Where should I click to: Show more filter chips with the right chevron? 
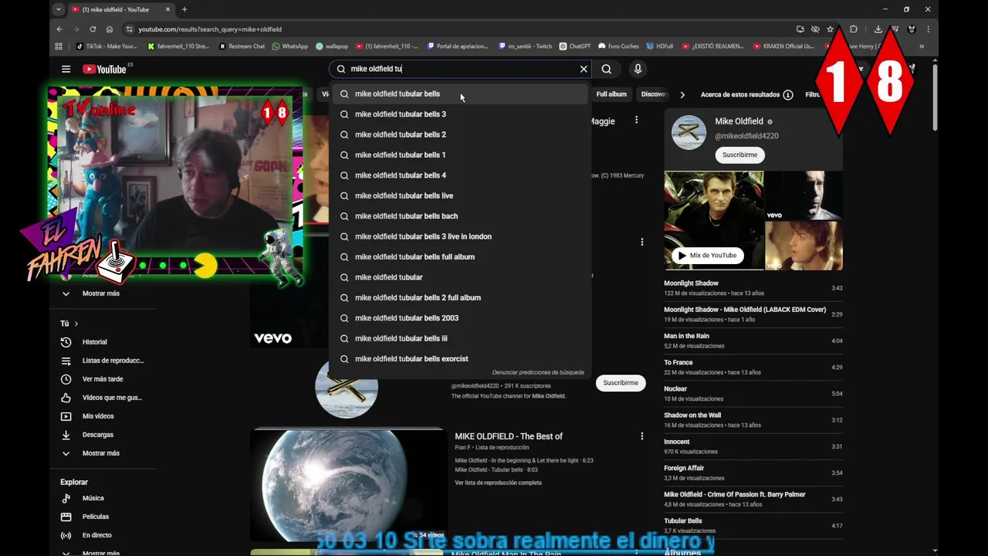click(682, 95)
